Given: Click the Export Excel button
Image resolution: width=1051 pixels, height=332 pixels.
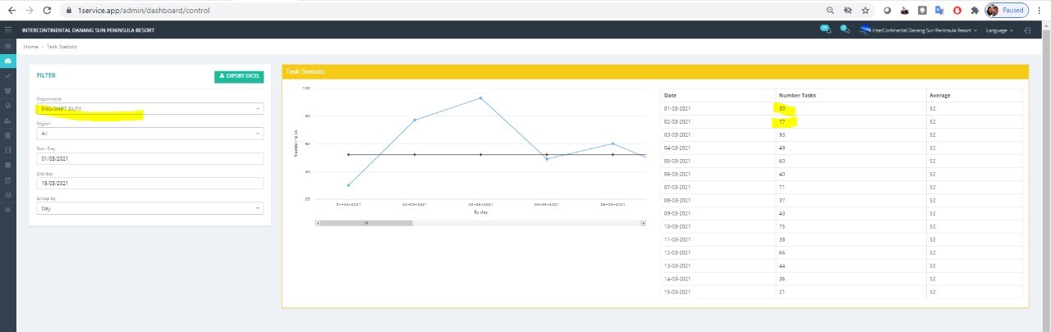Looking at the screenshot, I should (x=239, y=76).
